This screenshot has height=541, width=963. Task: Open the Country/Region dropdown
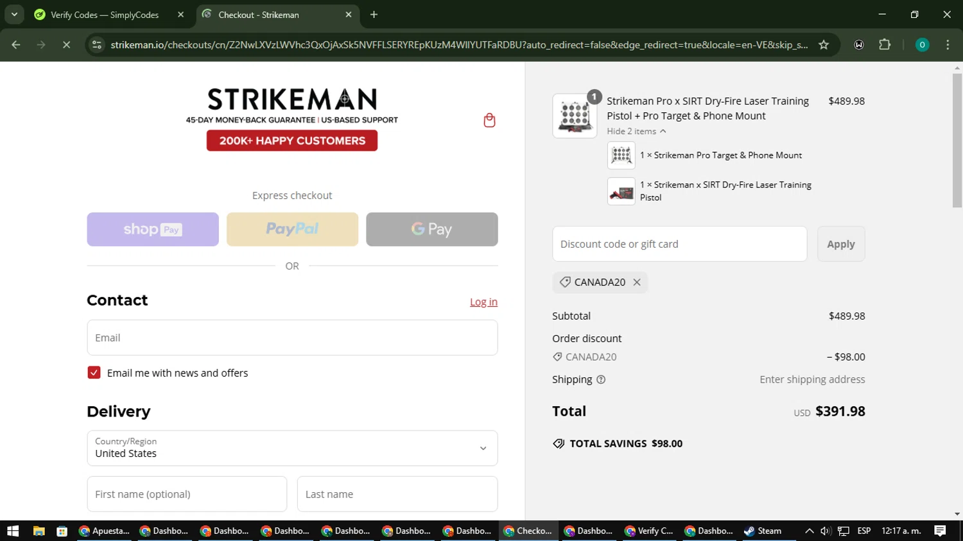point(292,448)
